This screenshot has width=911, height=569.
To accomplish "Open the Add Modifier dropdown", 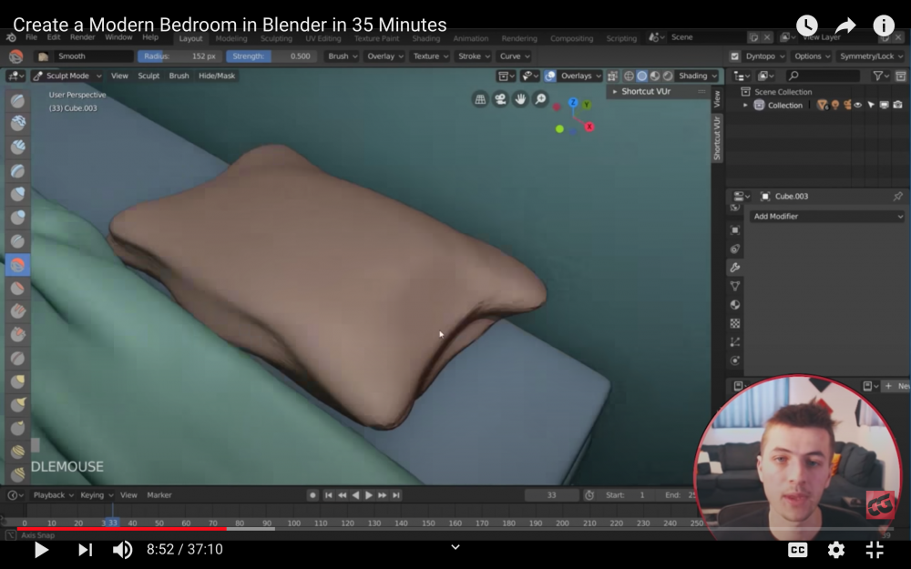I will 827,216.
